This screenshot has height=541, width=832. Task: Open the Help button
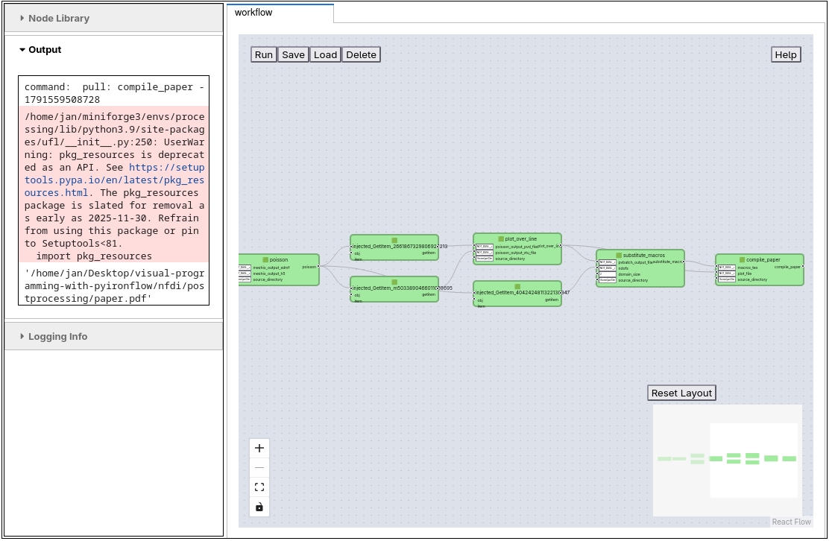point(786,54)
